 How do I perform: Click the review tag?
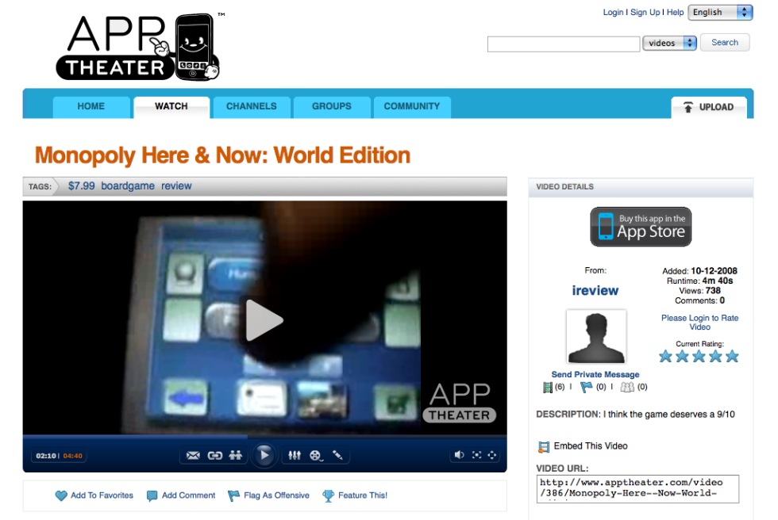point(176,185)
